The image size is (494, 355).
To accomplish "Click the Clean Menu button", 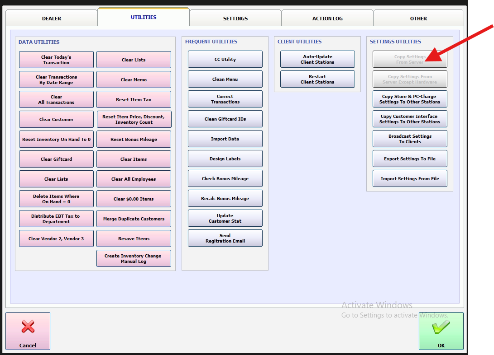I will [225, 79].
